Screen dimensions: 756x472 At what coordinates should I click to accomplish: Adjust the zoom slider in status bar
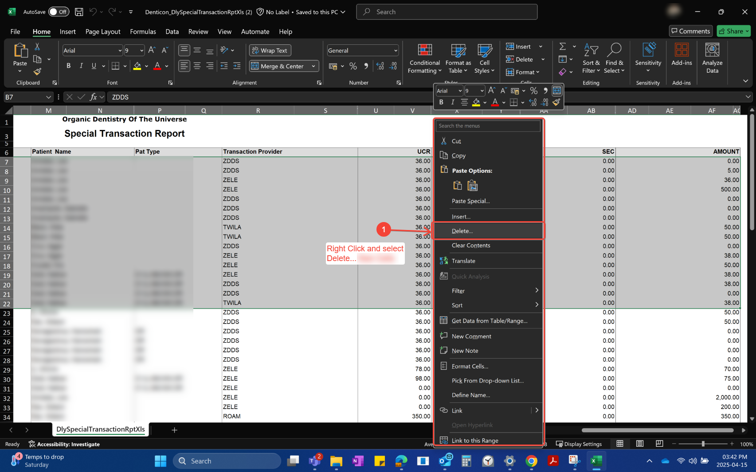[x=703, y=444]
